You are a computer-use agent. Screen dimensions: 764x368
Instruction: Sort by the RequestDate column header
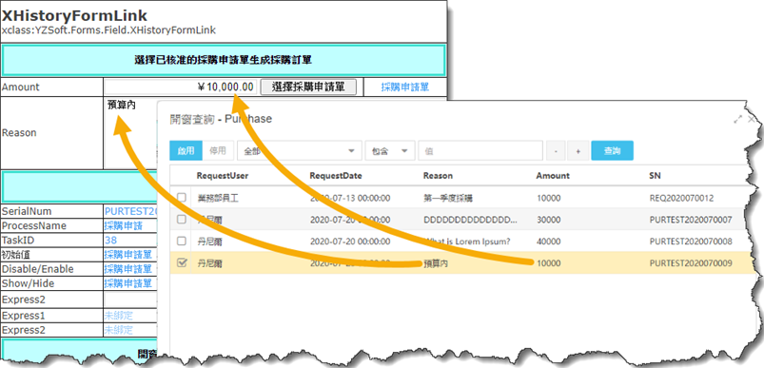coord(336,176)
